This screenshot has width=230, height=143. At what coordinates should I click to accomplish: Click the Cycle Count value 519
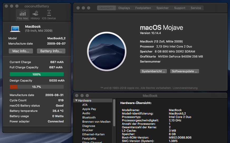61,100
